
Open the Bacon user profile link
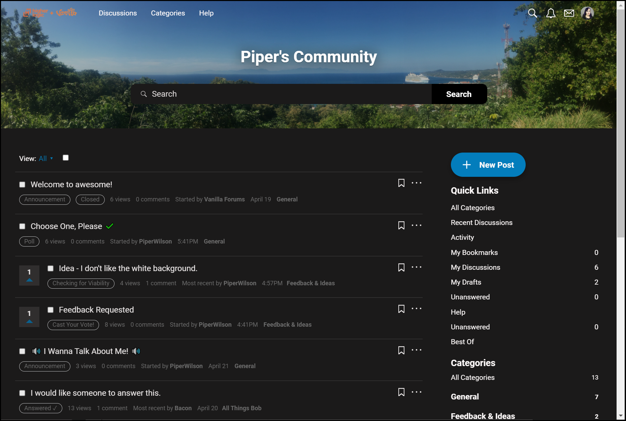pyautogui.click(x=183, y=408)
